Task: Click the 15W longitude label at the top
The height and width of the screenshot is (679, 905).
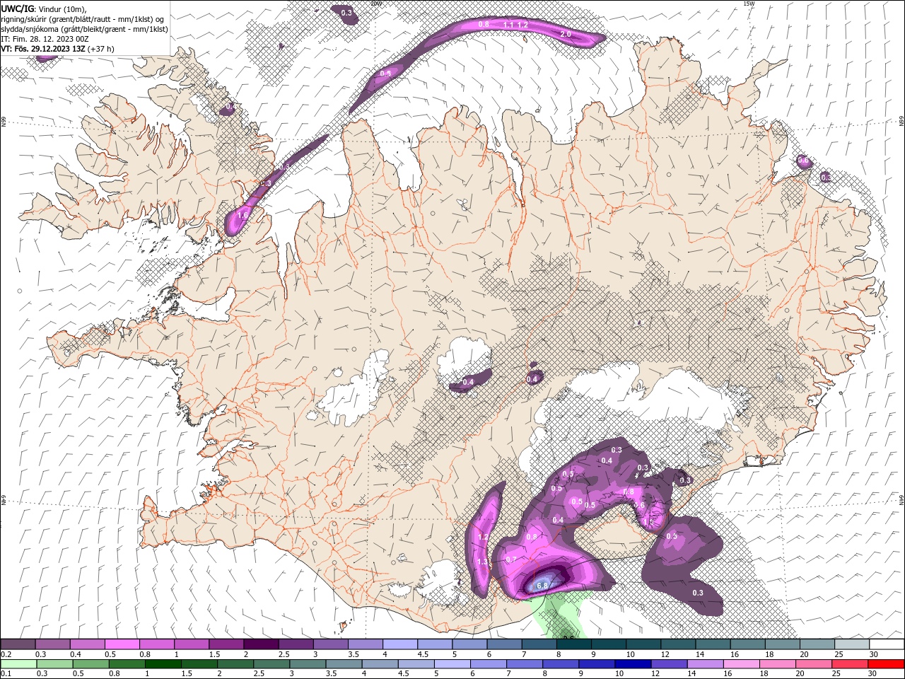Action: (749, 4)
